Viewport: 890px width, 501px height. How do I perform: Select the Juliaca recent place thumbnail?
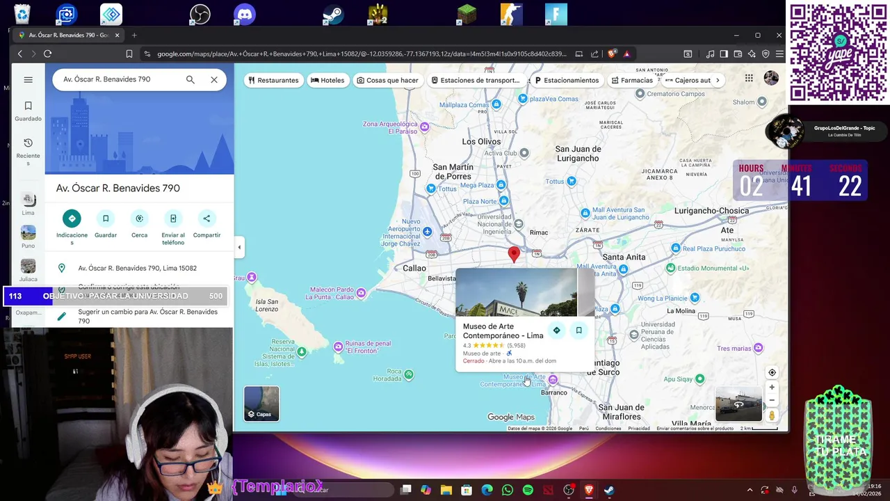pos(28,270)
